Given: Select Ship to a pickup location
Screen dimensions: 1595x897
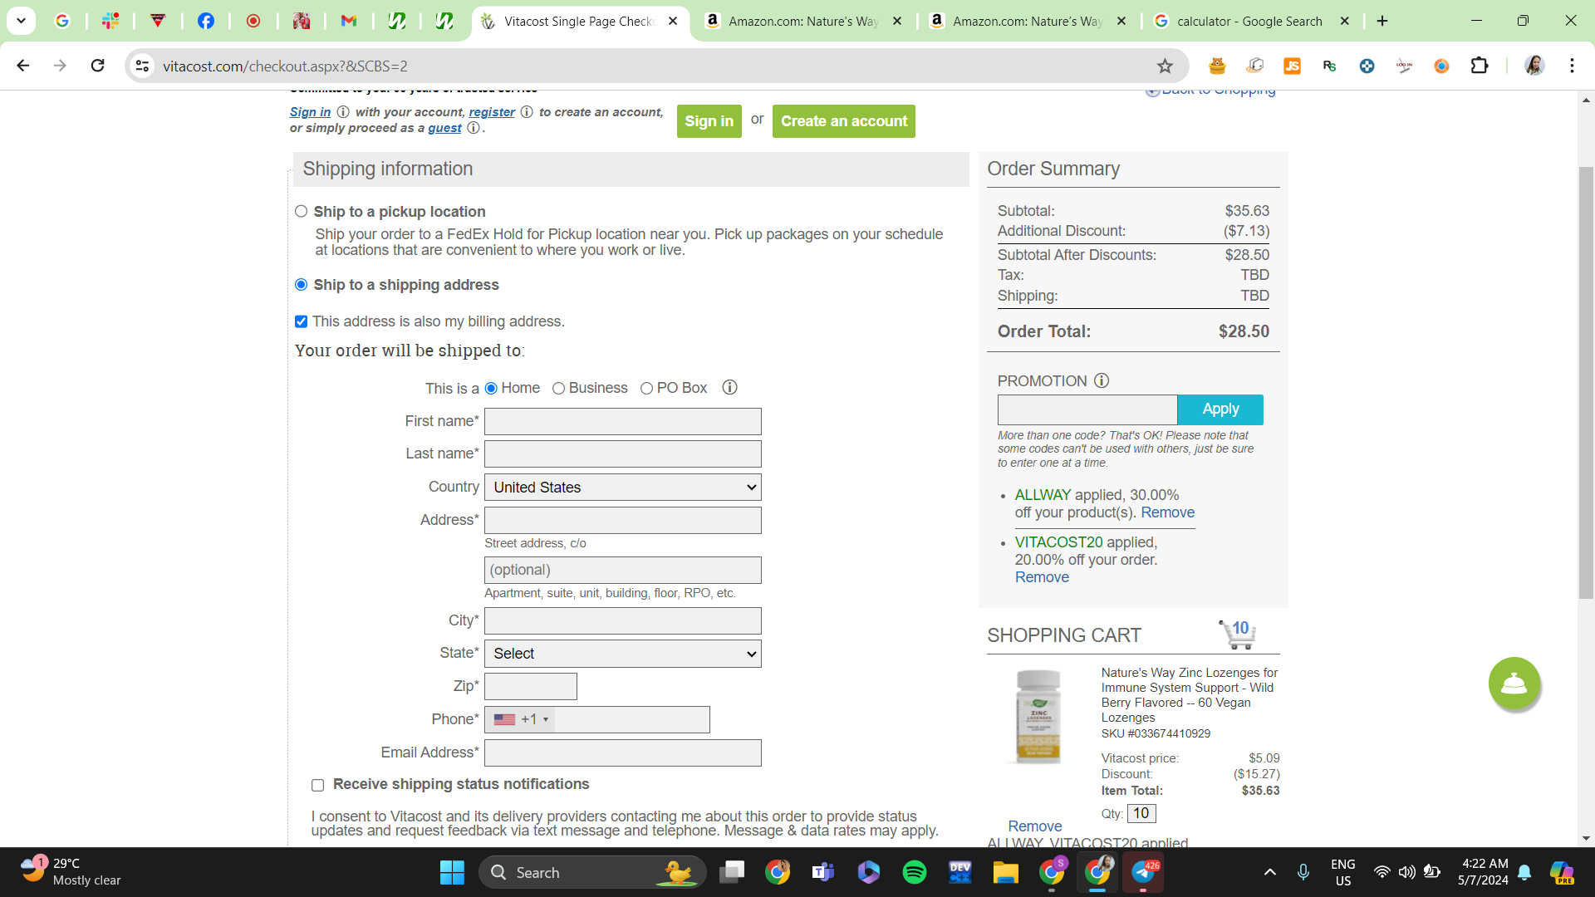Looking at the screenshot, I should [301, 212].
